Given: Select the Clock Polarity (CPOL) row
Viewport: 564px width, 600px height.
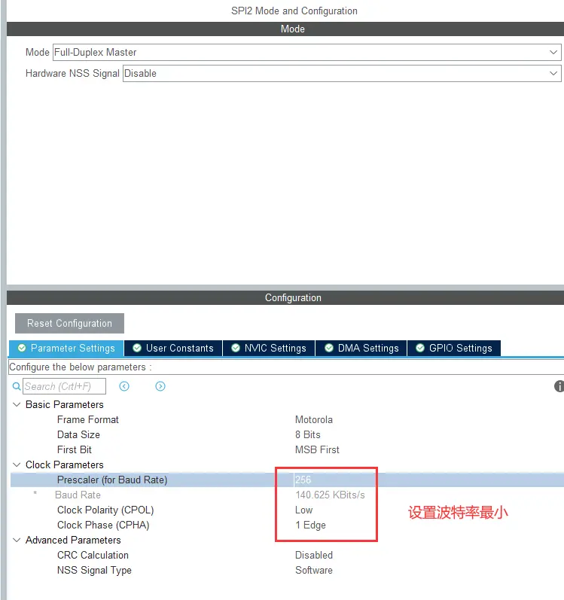Looking at the screenshot, I should point(105,510).
